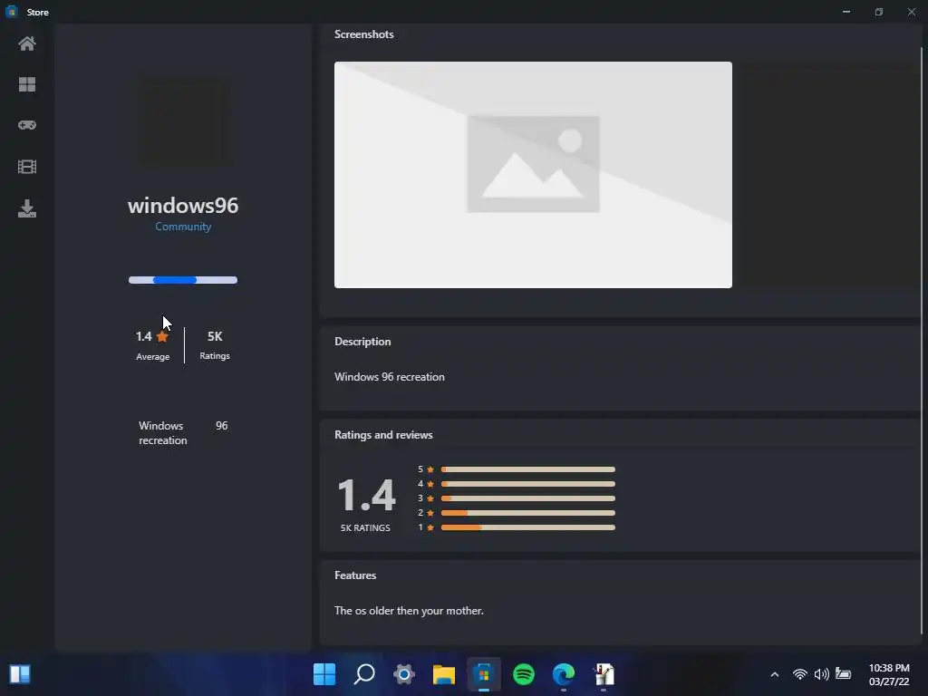Image resolution: width=928 pixels, height=696 pixels.
Task: Go to Store Home in sidebar
Action: [x=26, y=43]
